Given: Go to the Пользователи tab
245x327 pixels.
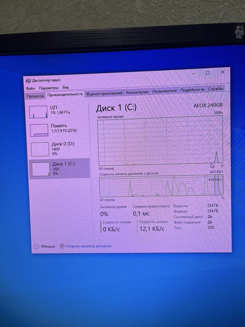Looking at the screenshot, I should (x=164, y=91).
